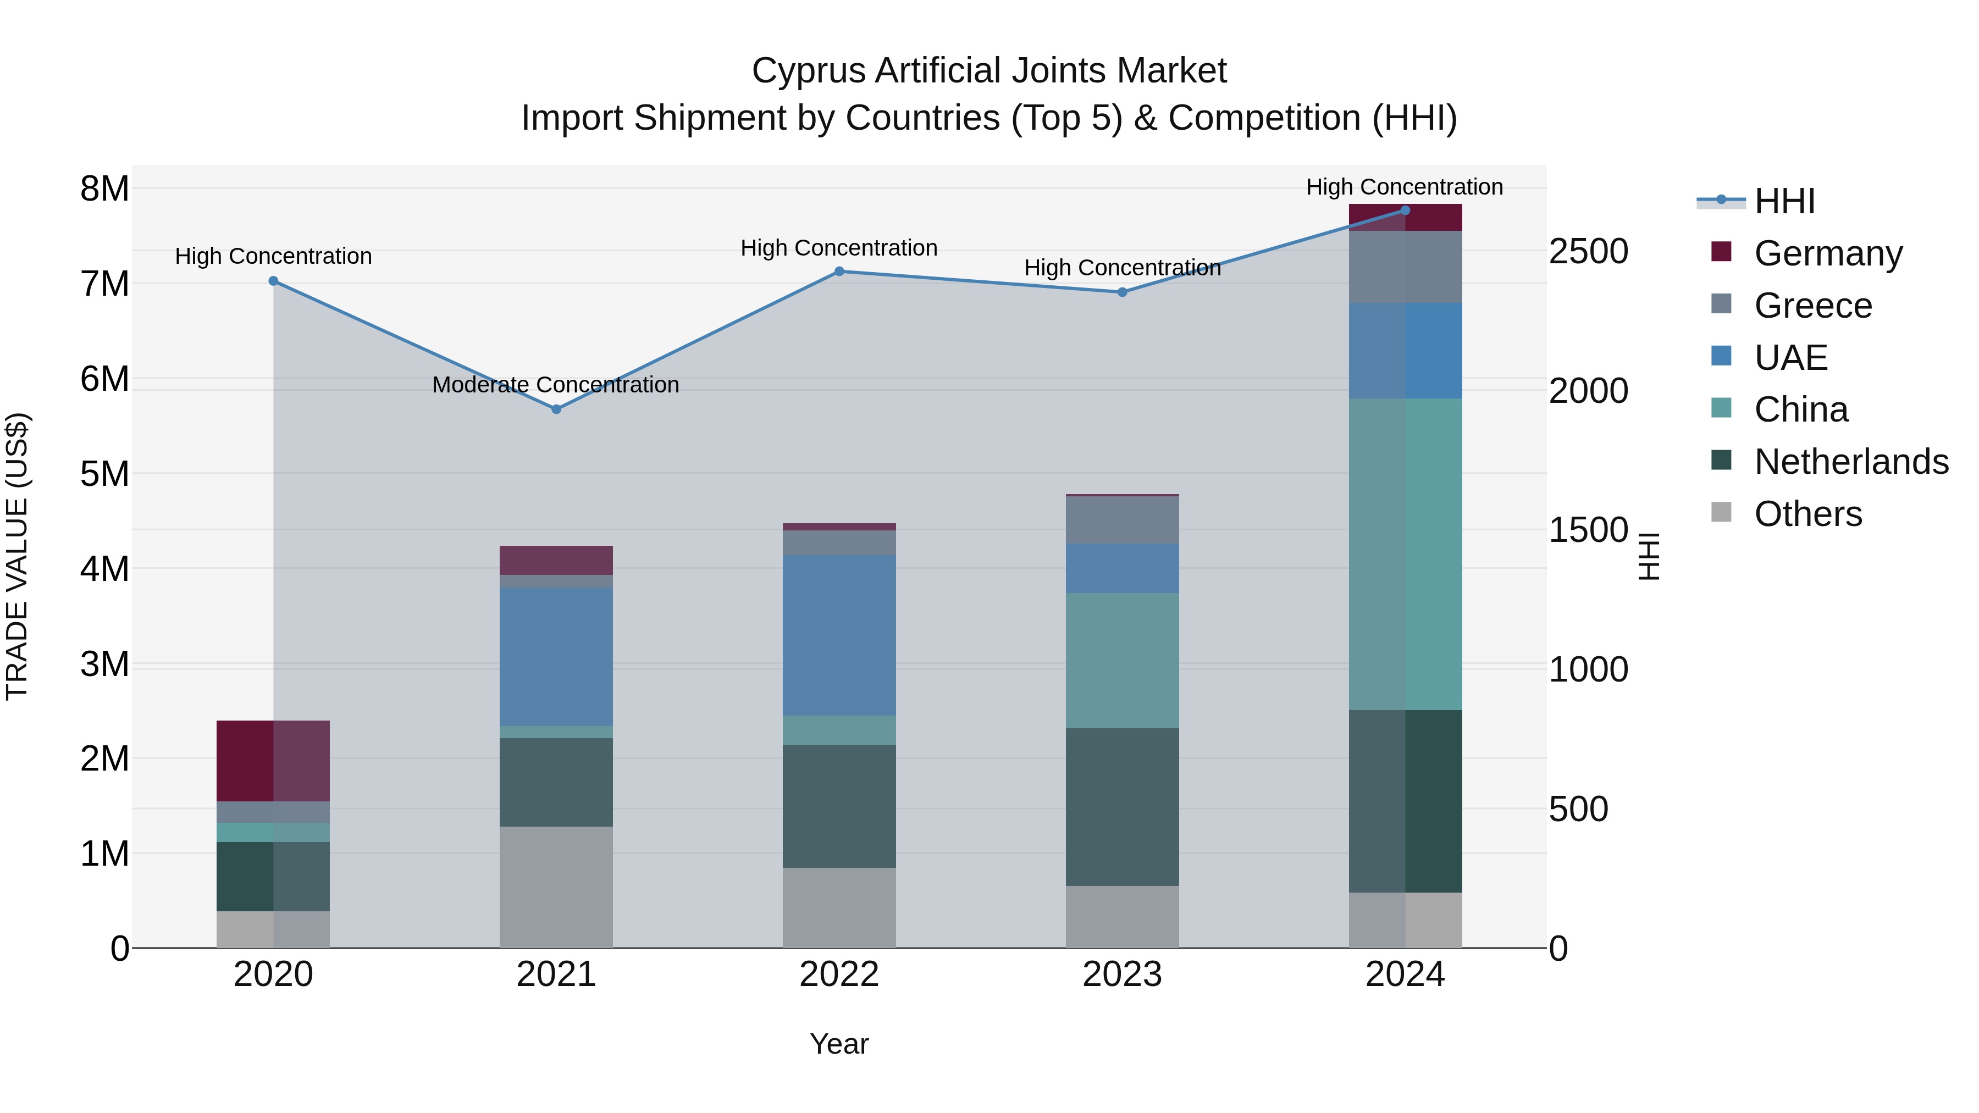Select the 2022 HHI line marker
The width and height of the screenshot is (1979, 1113).
(839, 271)
